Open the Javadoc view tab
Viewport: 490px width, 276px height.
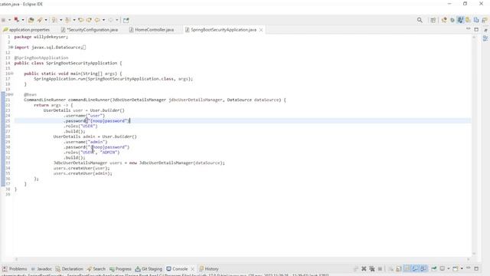pos(41,269)
